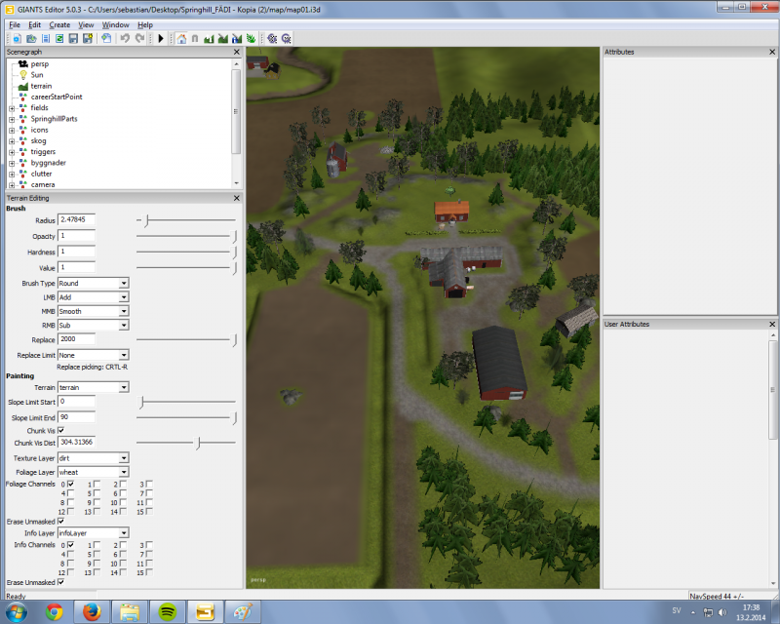
Task: Select the terrain info layer paint icon
Action: pyautogui.click(x=237, y=38)
